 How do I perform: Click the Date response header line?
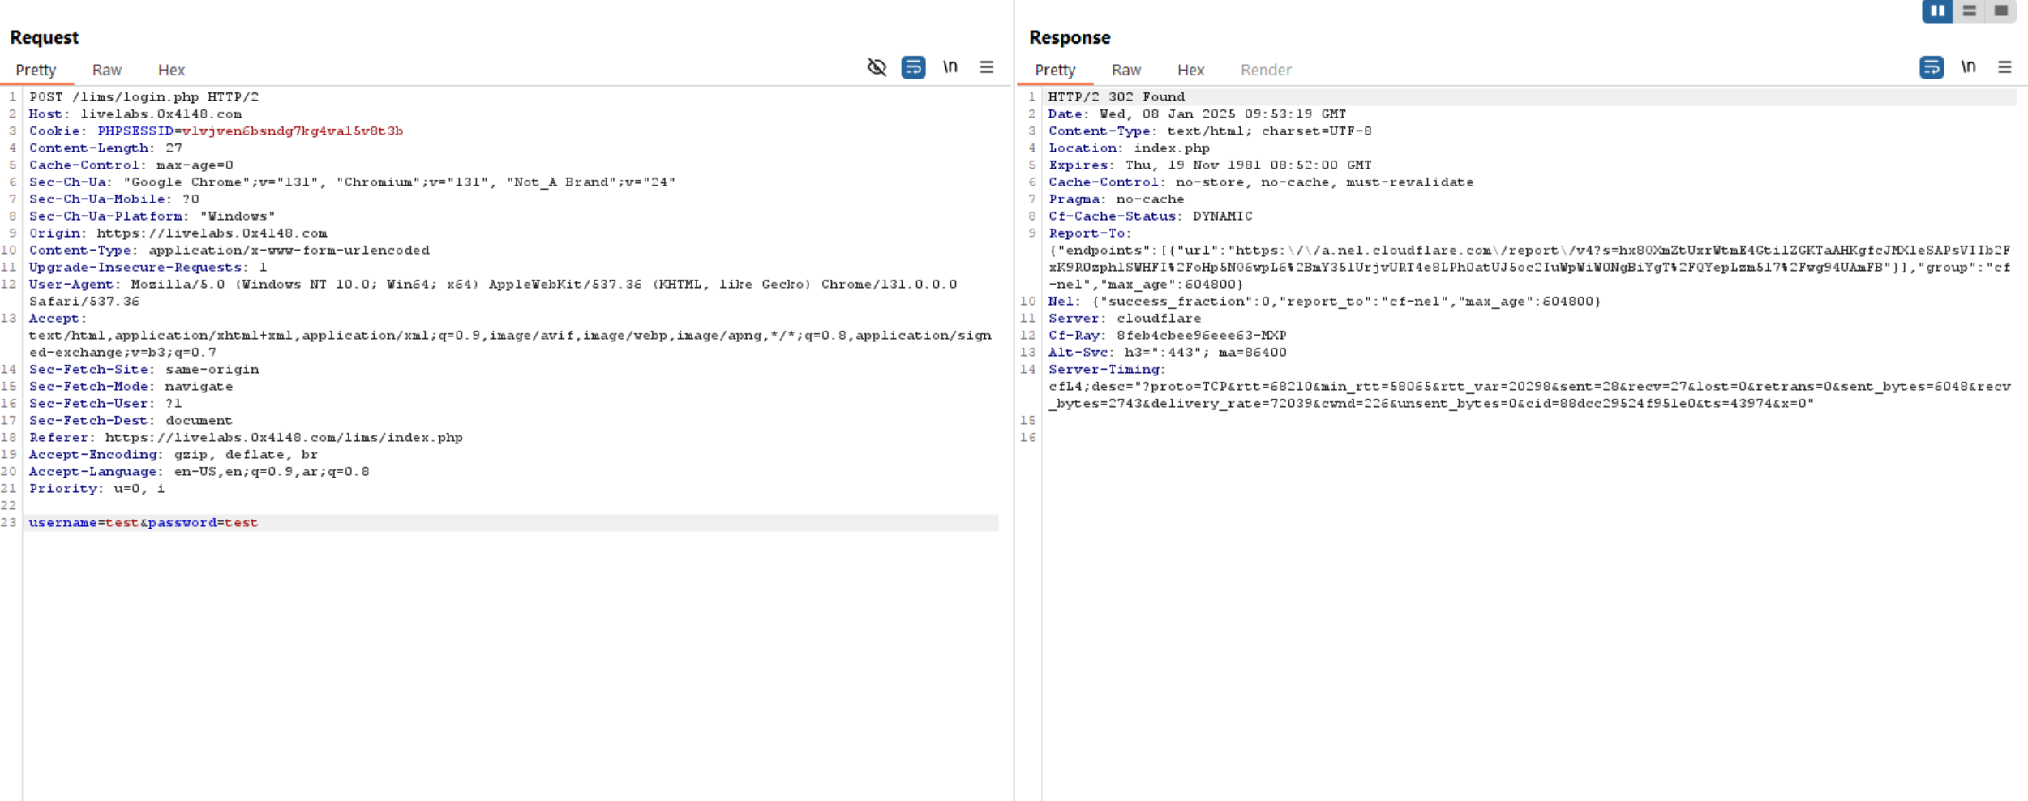click(1197, 114)
